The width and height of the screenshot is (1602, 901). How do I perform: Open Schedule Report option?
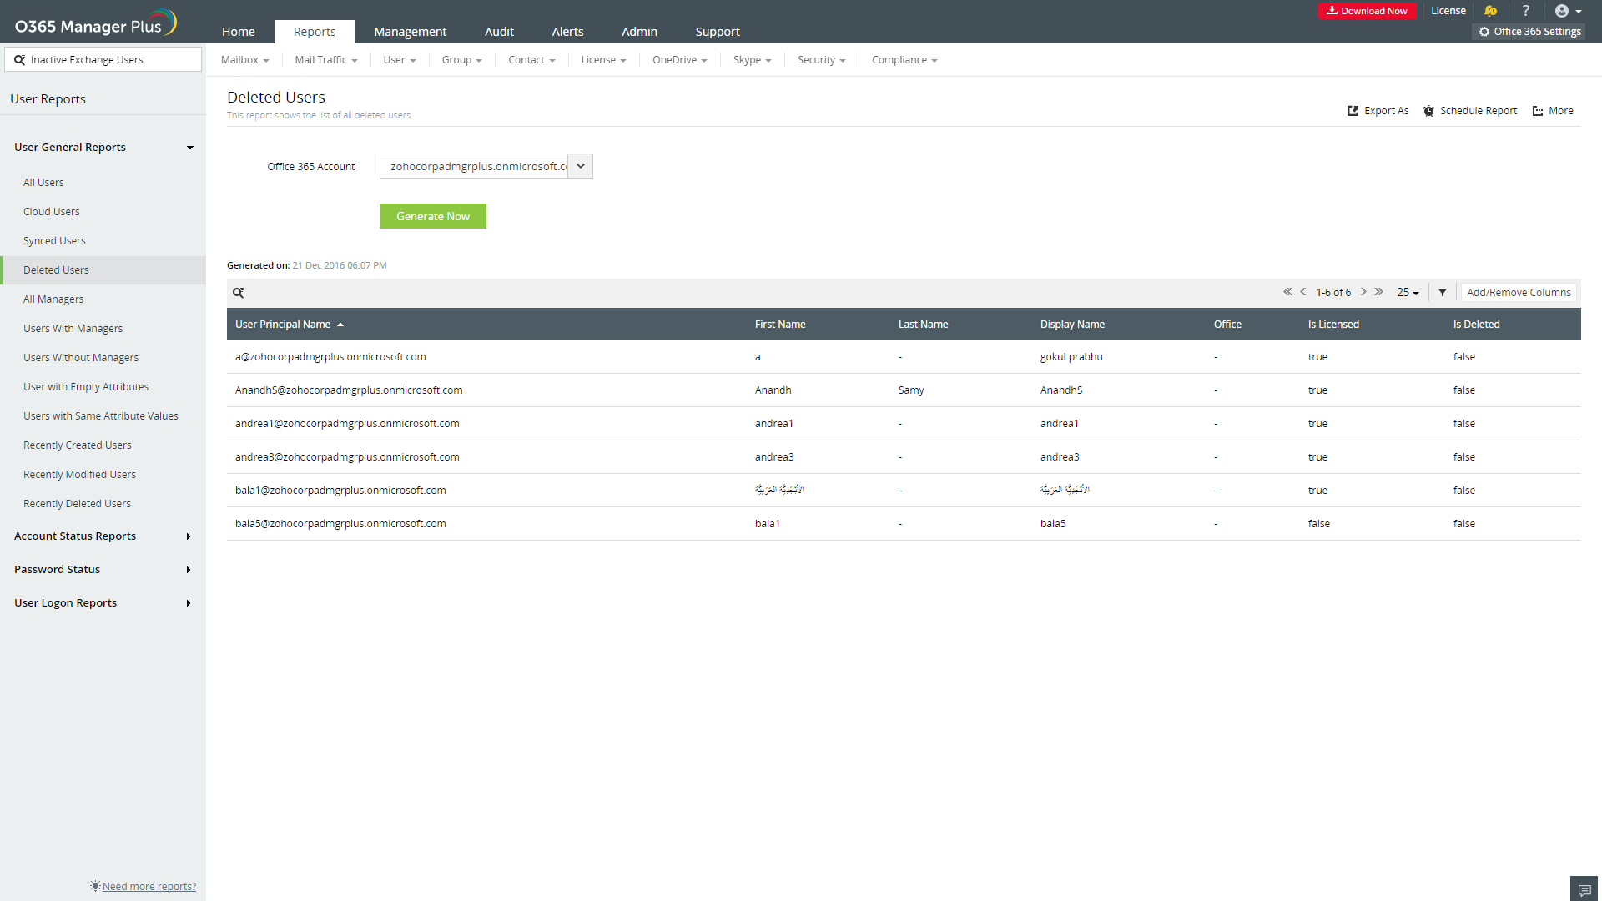[1470, 111]
